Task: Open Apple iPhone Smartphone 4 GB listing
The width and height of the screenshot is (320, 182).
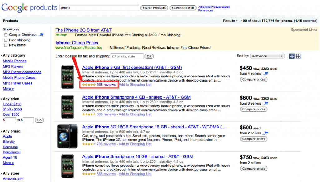Action: tap(136, 97)
